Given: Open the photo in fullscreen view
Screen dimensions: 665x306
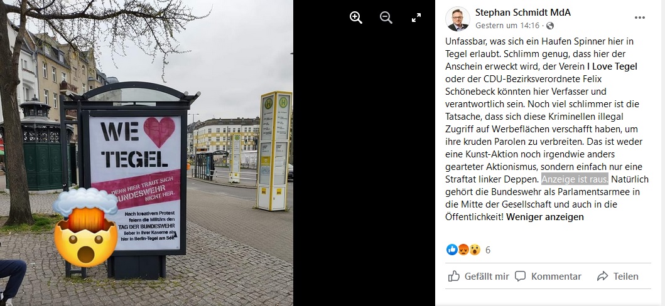Looking at the screenshot, I should click(x=416, y=18).
